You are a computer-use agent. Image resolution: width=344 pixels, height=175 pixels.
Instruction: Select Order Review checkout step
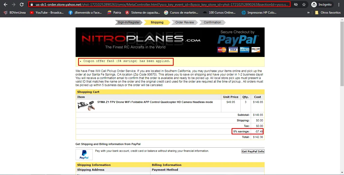[185, 22]
